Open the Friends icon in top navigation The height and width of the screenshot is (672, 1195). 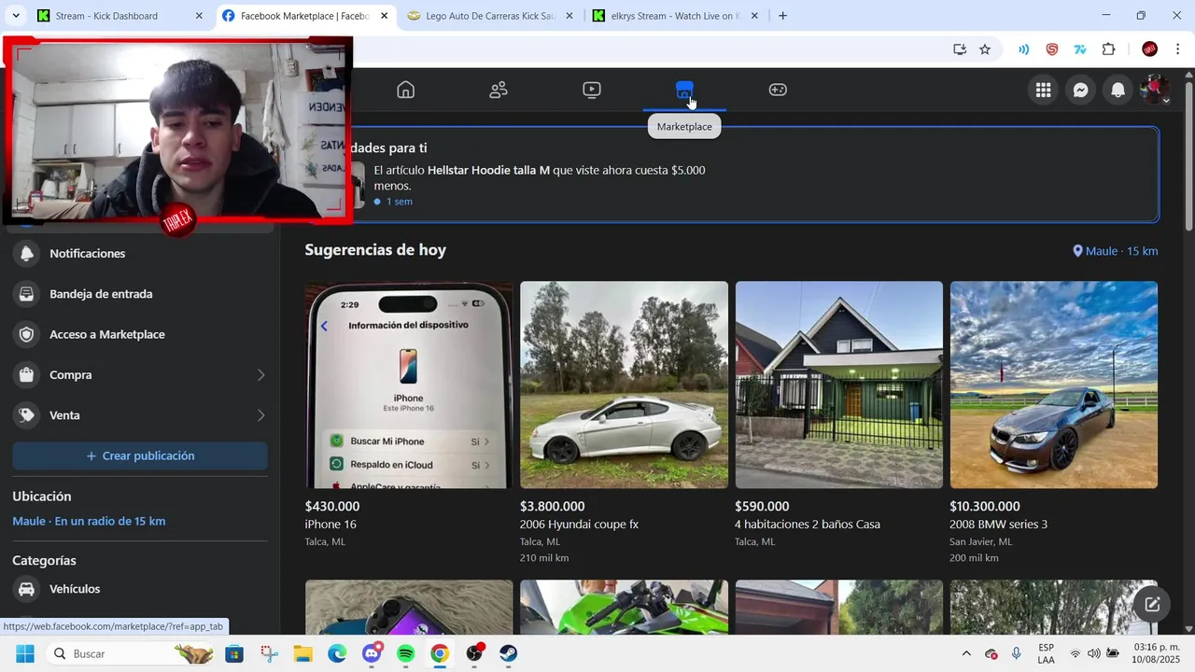[x=499, y=90]
